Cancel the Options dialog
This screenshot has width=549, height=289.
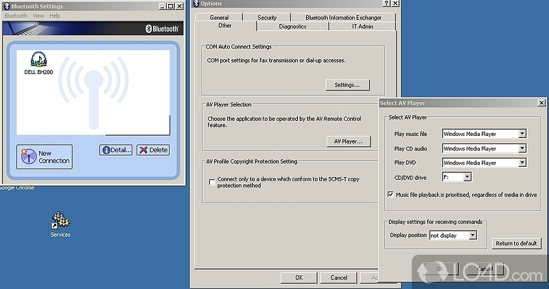338,277
